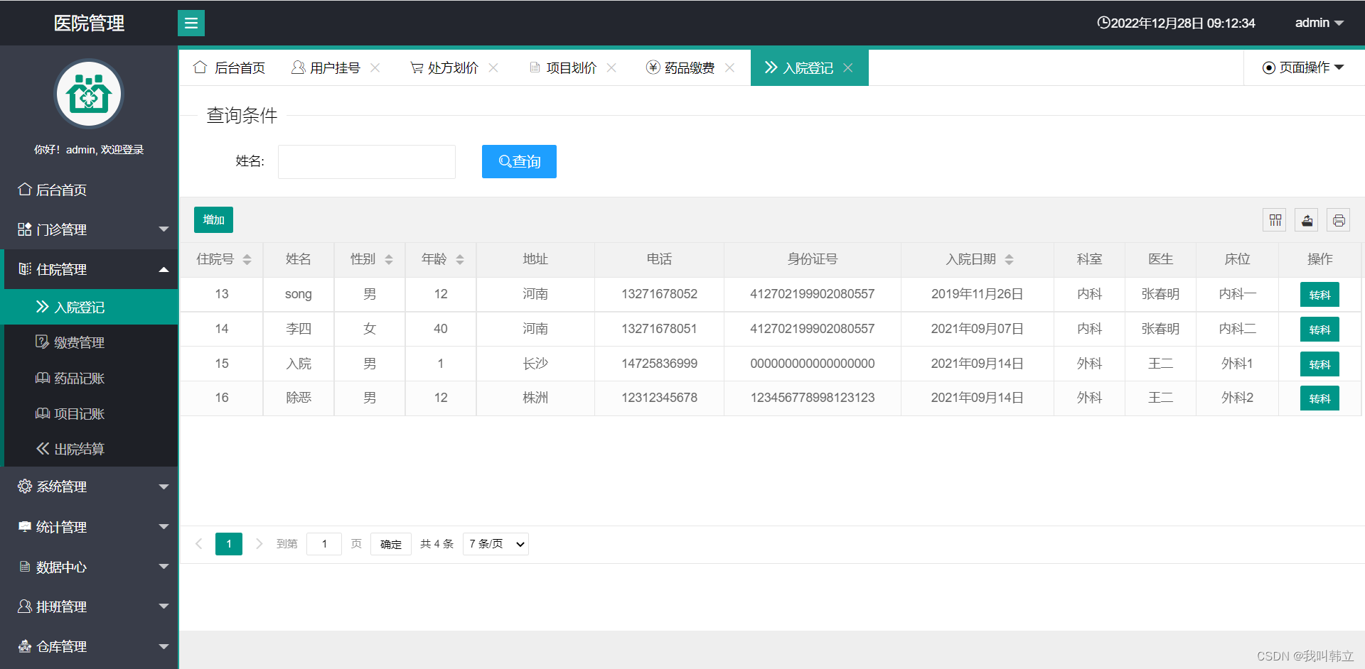Toggle the sidebar with the hamburger icon

pyautogui.click(x=191, y=23)
